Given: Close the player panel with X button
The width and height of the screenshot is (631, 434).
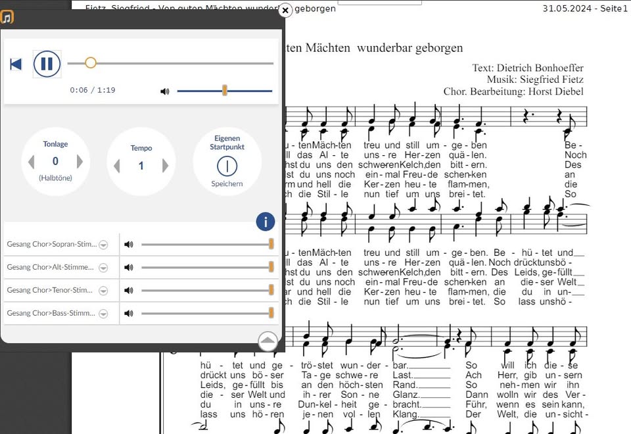Looking at the screenshot, I should pyautogui.click(x=285, y=10).
